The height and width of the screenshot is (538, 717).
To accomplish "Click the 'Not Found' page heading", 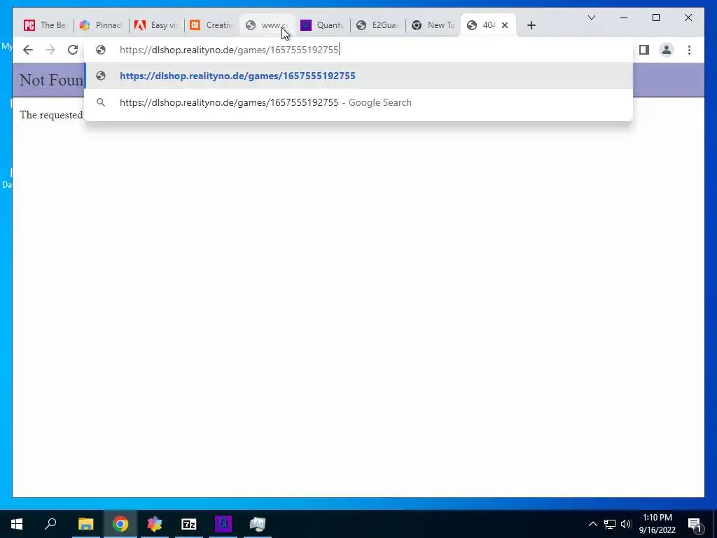I will point(51,80).
